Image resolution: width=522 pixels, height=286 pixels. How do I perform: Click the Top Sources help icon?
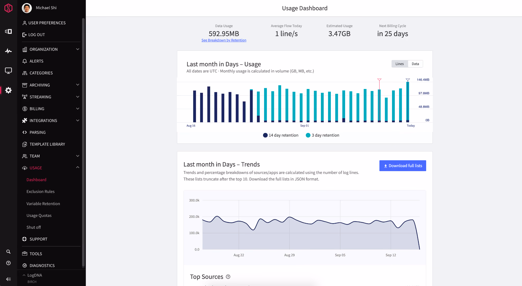click(x=228, y=277)
